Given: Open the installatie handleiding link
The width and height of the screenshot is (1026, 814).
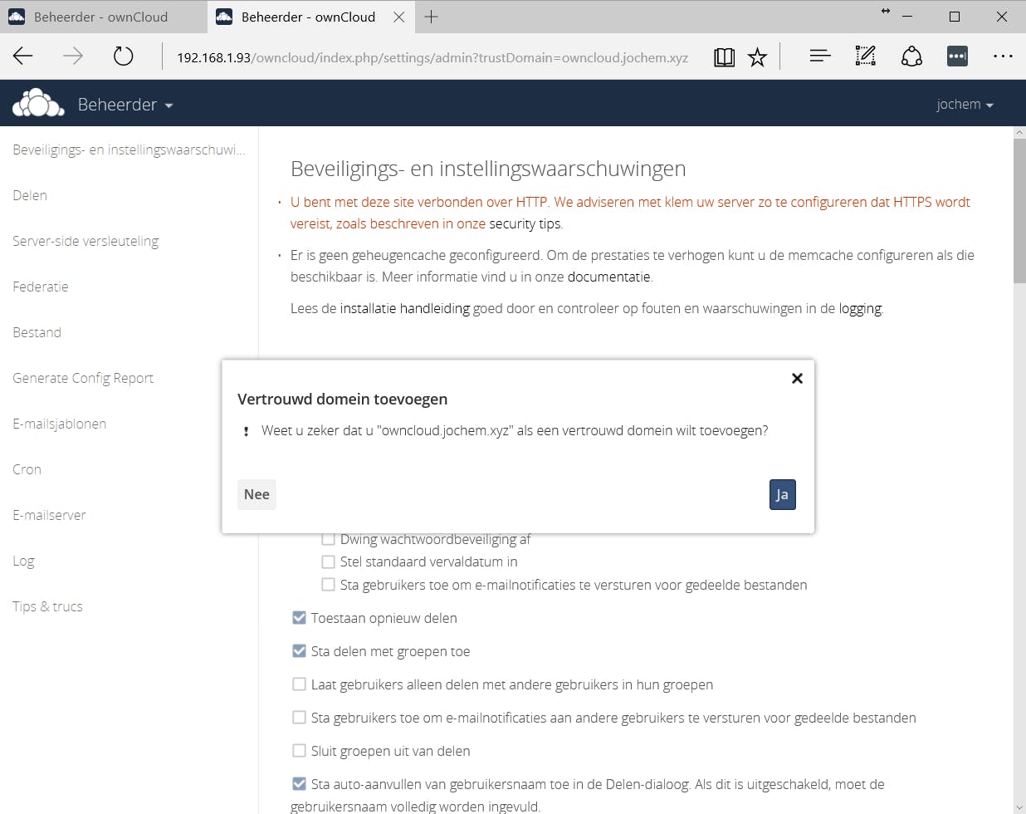Looking at the screenshot, I should 404,308.
